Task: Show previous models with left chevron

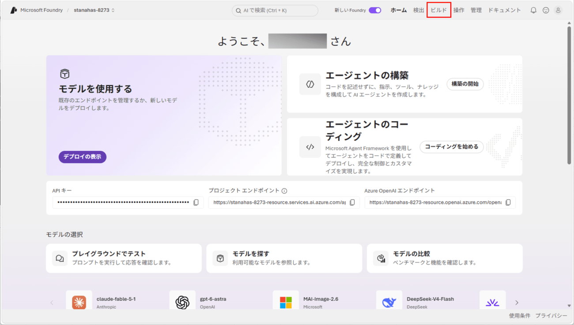Action: coord(52,303)
